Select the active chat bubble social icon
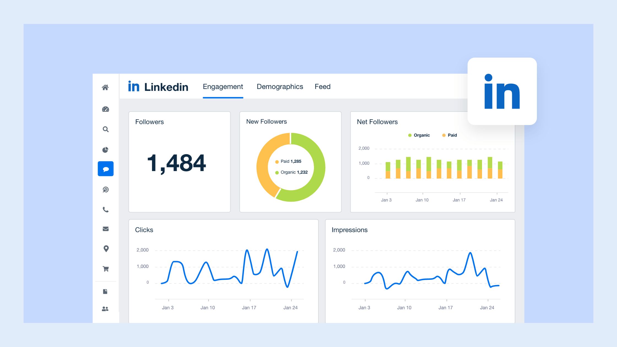 tap(106, 169)
